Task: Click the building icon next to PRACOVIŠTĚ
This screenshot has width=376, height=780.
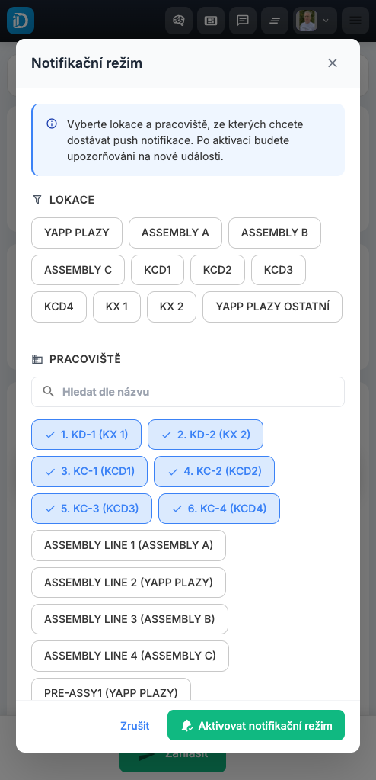Action: point(37,358)
